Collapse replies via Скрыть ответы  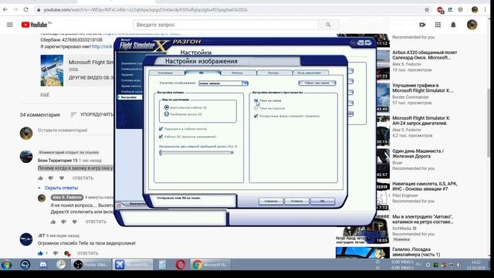61,188
